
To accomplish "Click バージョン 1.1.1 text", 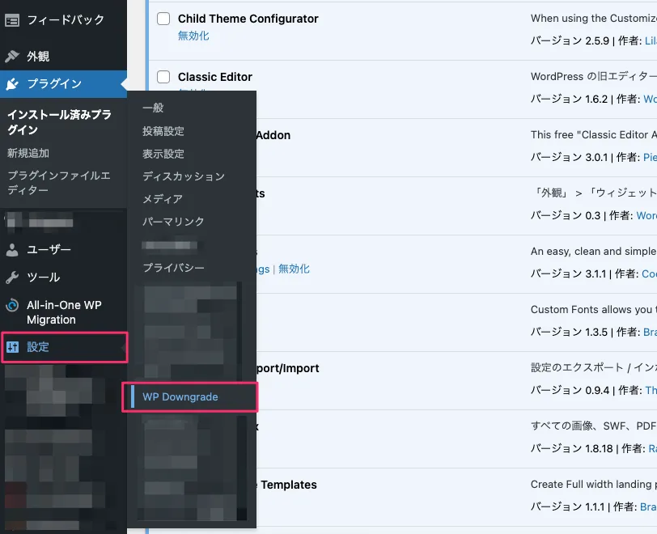I will (568, 506).
